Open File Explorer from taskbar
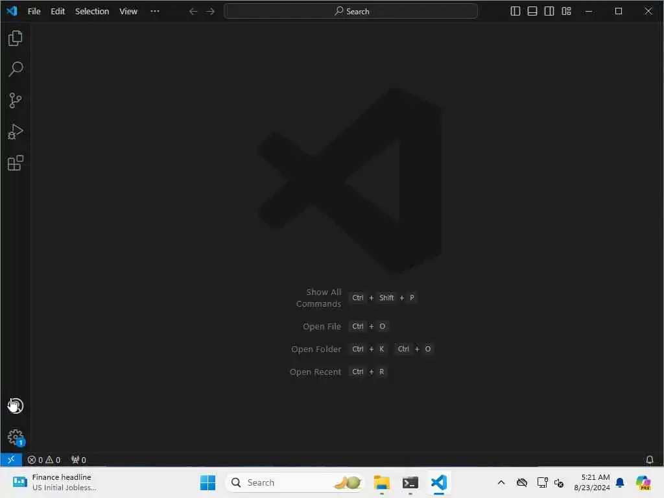This screenshot has width=664, height=498. [381, 482]
